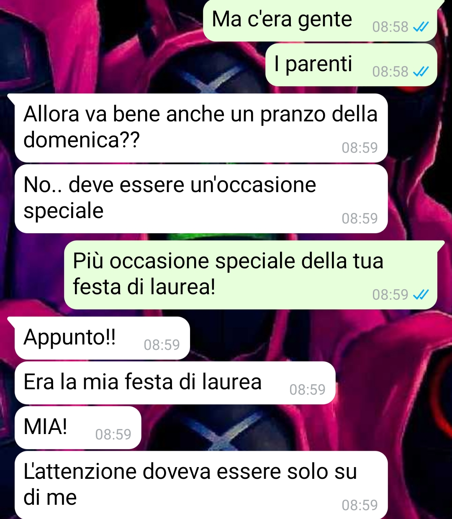Select the 'Era la mia festa di laurea' message
Screen dimensions: 452x519
pos(175,383)
